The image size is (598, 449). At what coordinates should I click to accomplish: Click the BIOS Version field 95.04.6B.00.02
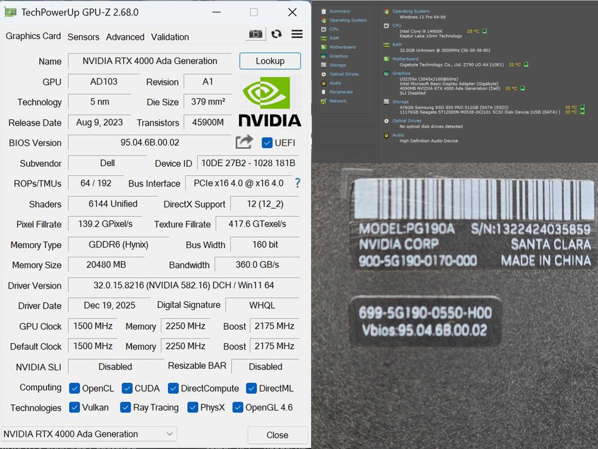point(150,142)
